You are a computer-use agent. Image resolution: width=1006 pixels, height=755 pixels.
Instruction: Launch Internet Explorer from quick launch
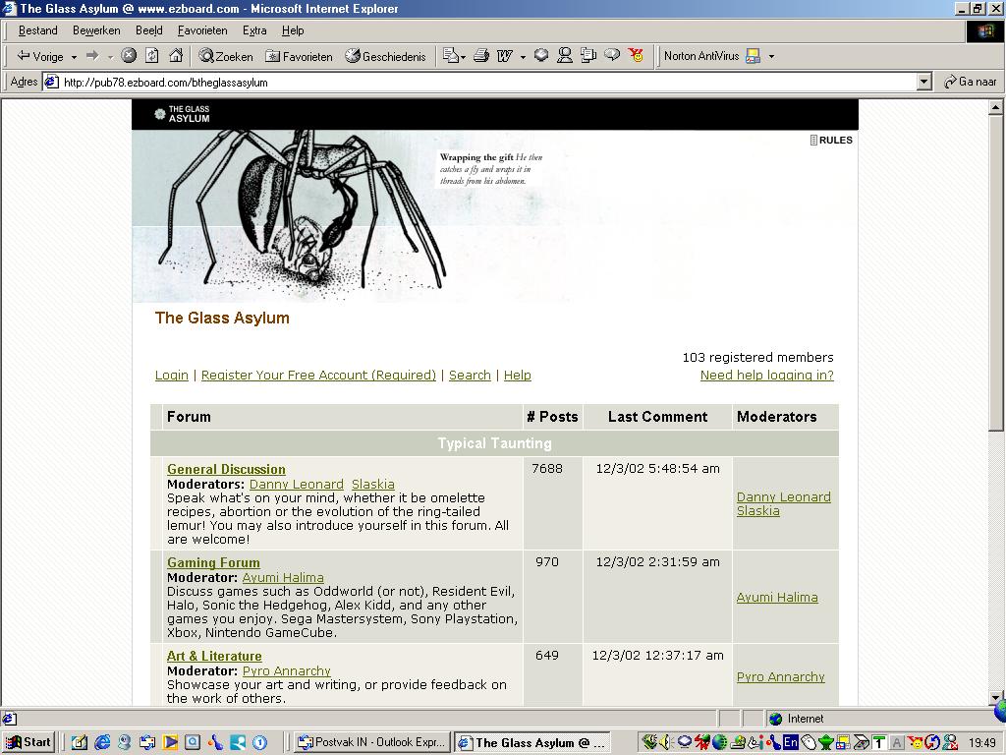[102, 742]
